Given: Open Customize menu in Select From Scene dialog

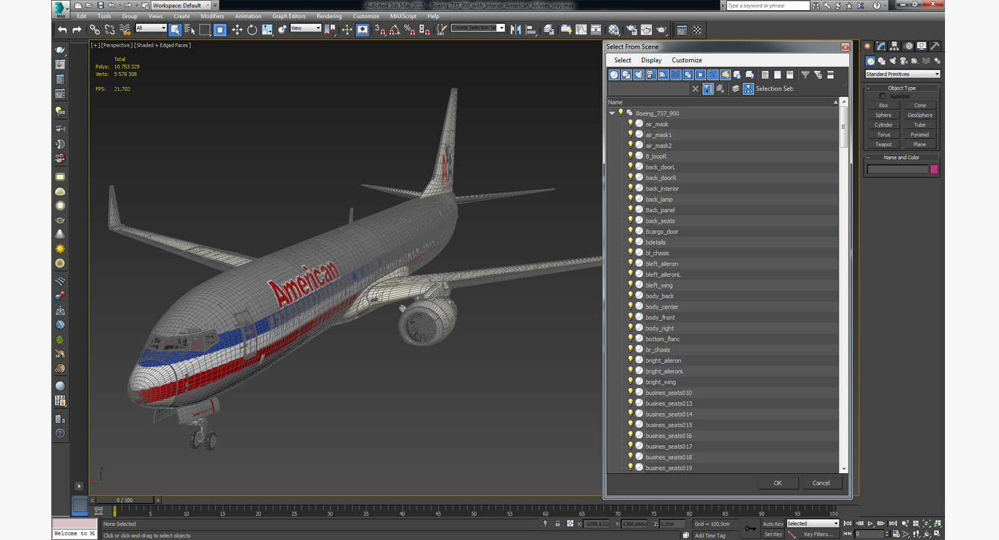Looking at the screenshot, I should (686, 60).
